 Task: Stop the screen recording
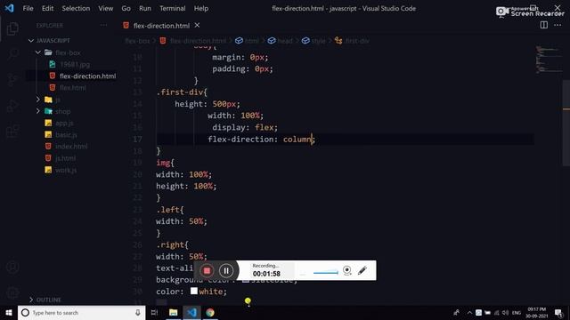tap(207, 270)
